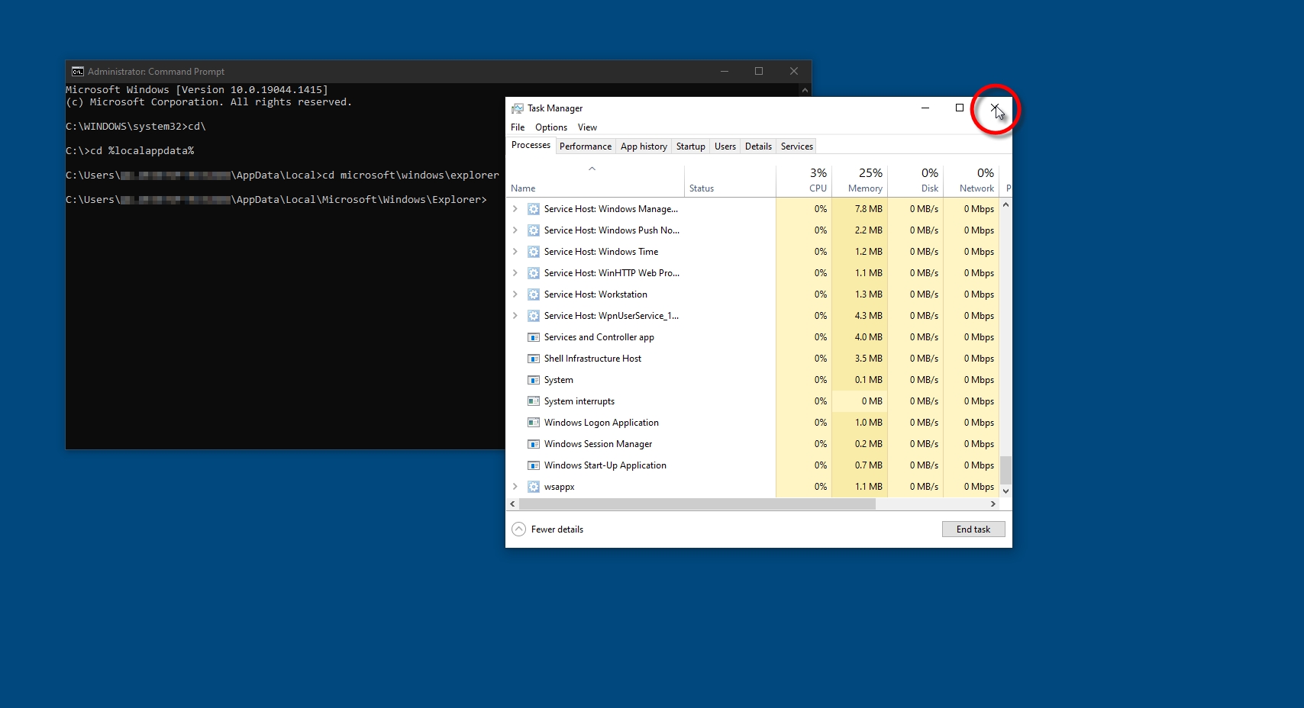Viewport: 1304px width, 708px height.
Task: Click the horizontal scrollbar right arrow
Action: click(x=993, y=504)
